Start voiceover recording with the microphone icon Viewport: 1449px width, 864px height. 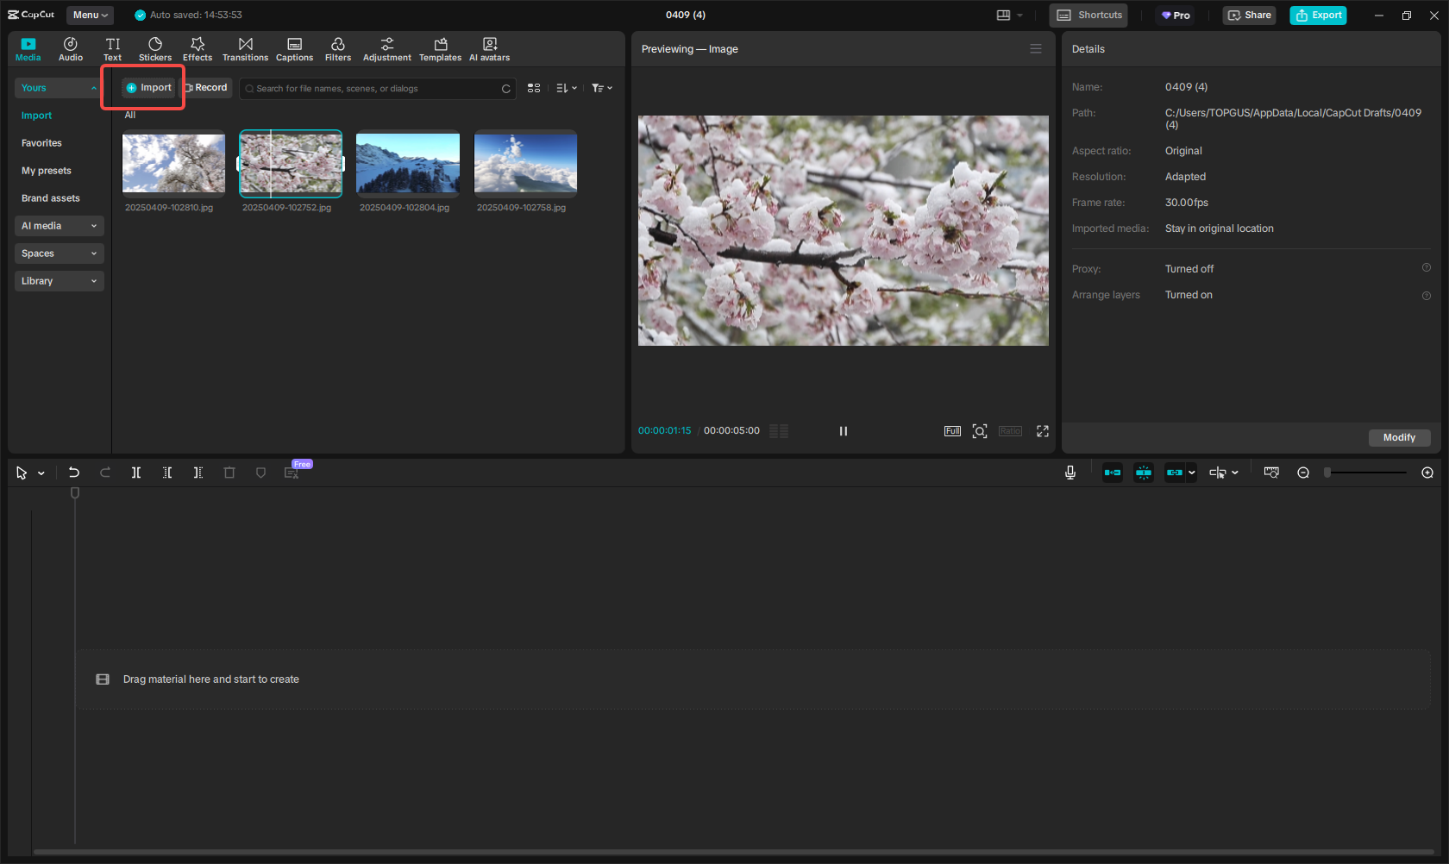click(x=1070, y=472)
